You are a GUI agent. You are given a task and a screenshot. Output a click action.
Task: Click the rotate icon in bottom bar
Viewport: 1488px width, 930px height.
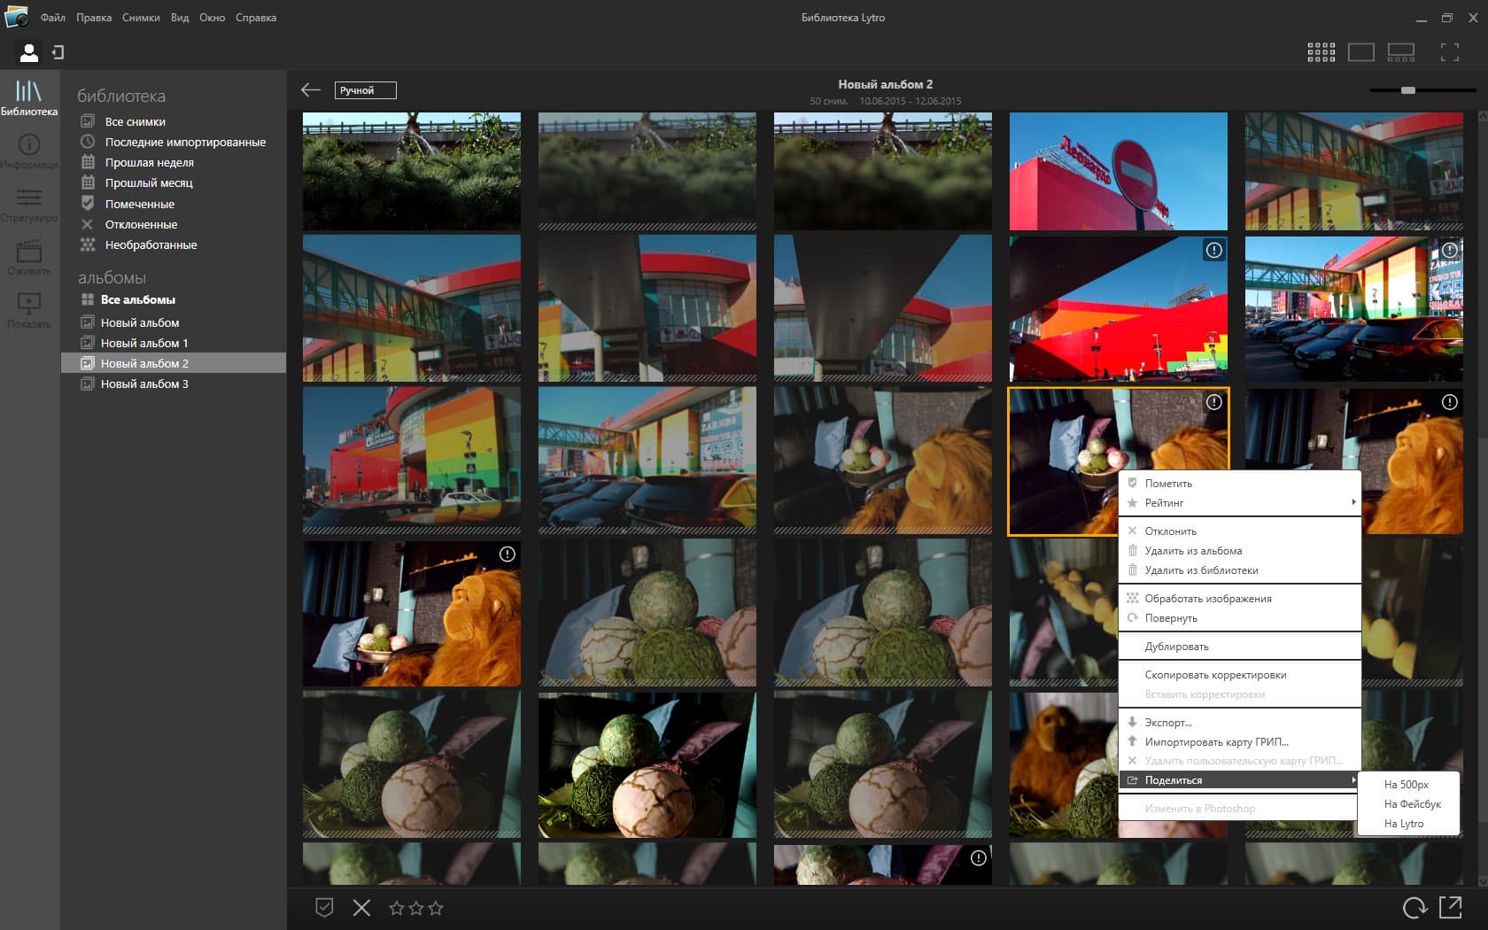click(1414, 907)
